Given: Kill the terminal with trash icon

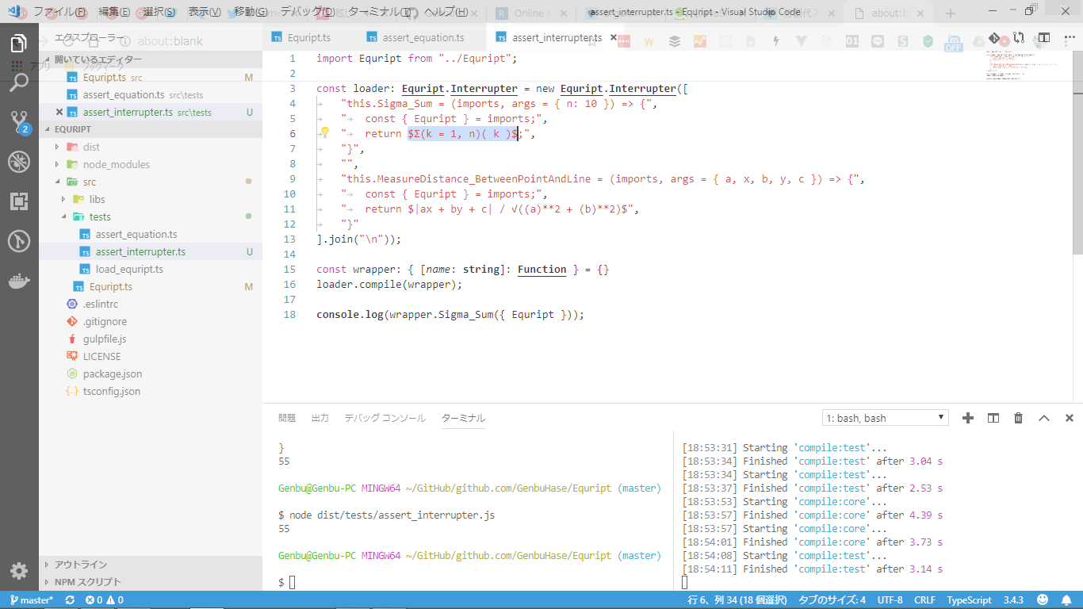Looking at the screenshot, I should tap(1019, 418).
